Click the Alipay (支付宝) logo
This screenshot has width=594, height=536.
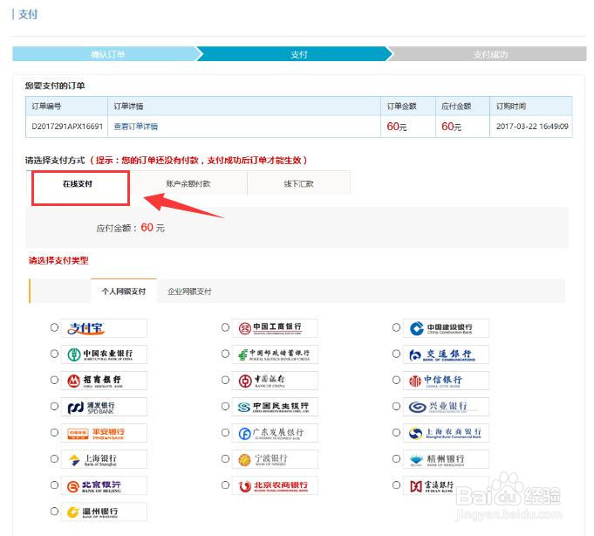[x=104, y=328]
